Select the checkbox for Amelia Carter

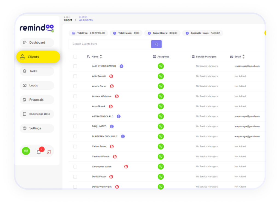(x=75, y=86)
